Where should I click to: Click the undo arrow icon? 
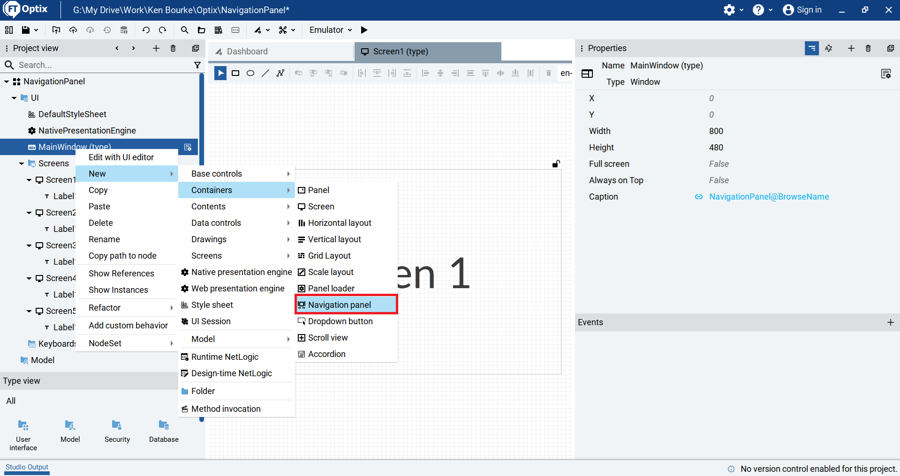tap(146, 30)
